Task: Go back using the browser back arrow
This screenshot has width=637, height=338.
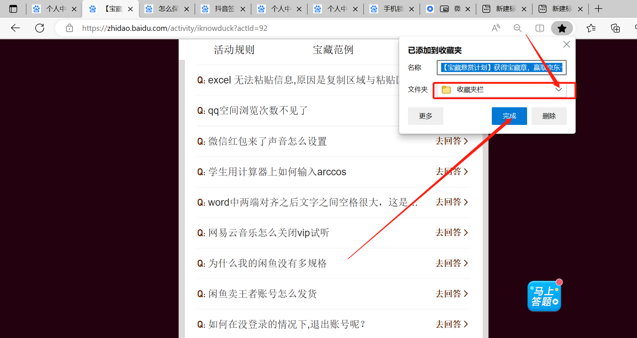Action: (x=15, y=28)
